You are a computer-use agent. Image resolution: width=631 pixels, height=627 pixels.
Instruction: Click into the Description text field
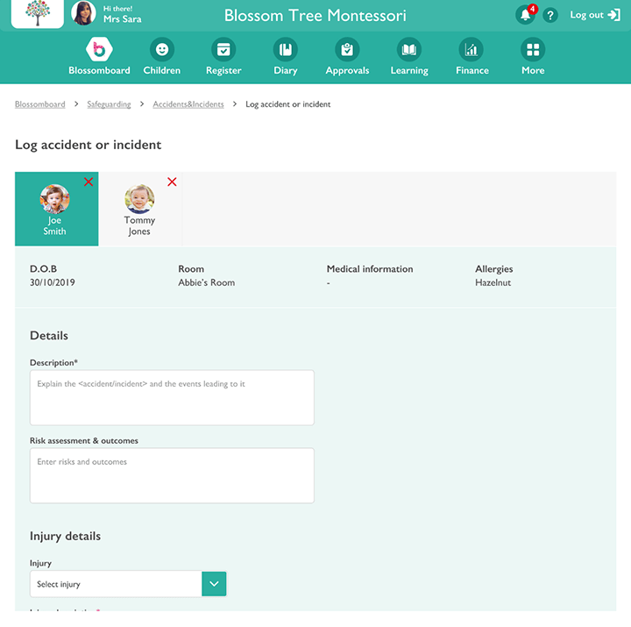point(172,397)
